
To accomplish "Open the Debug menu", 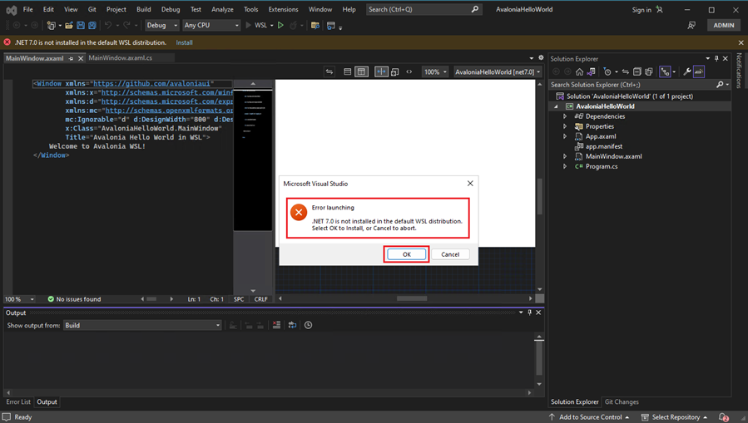I will [x=171, y=9].
